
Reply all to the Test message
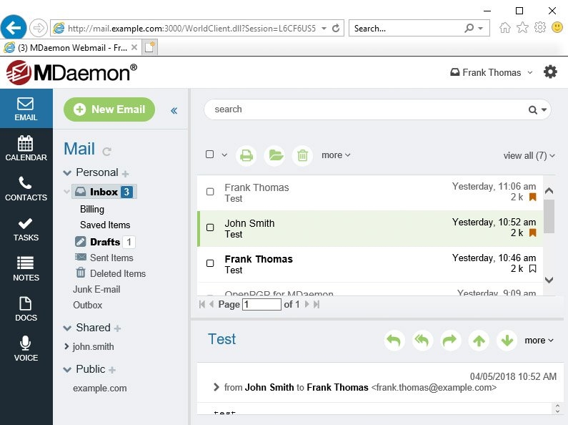(x=422, y=341)
